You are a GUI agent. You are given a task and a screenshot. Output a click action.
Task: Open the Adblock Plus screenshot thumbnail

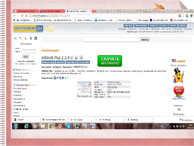click(x=84, y=88)
